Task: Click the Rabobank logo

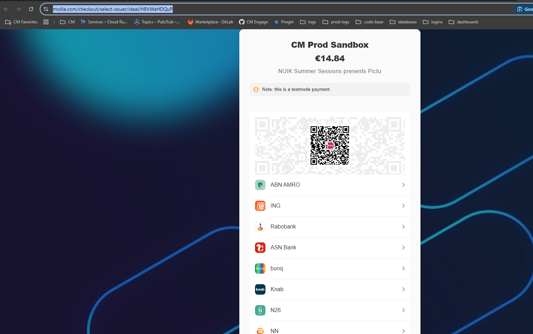Action: (x=260, y=227)
